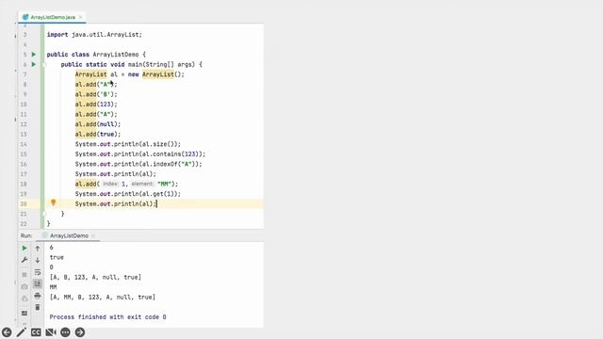Click the pencil annotation tool icon
The image size is (603, 339).
click(21, 332)
